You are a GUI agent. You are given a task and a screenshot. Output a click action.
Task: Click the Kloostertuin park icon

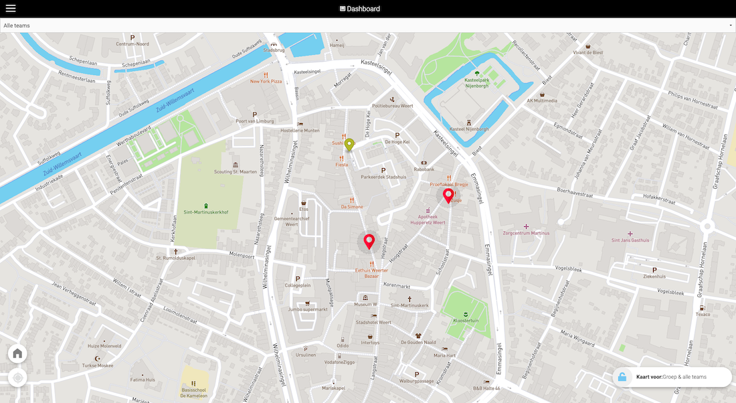point(466,314)
